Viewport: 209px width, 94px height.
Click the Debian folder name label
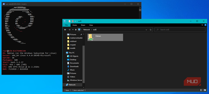coord(98,36)
